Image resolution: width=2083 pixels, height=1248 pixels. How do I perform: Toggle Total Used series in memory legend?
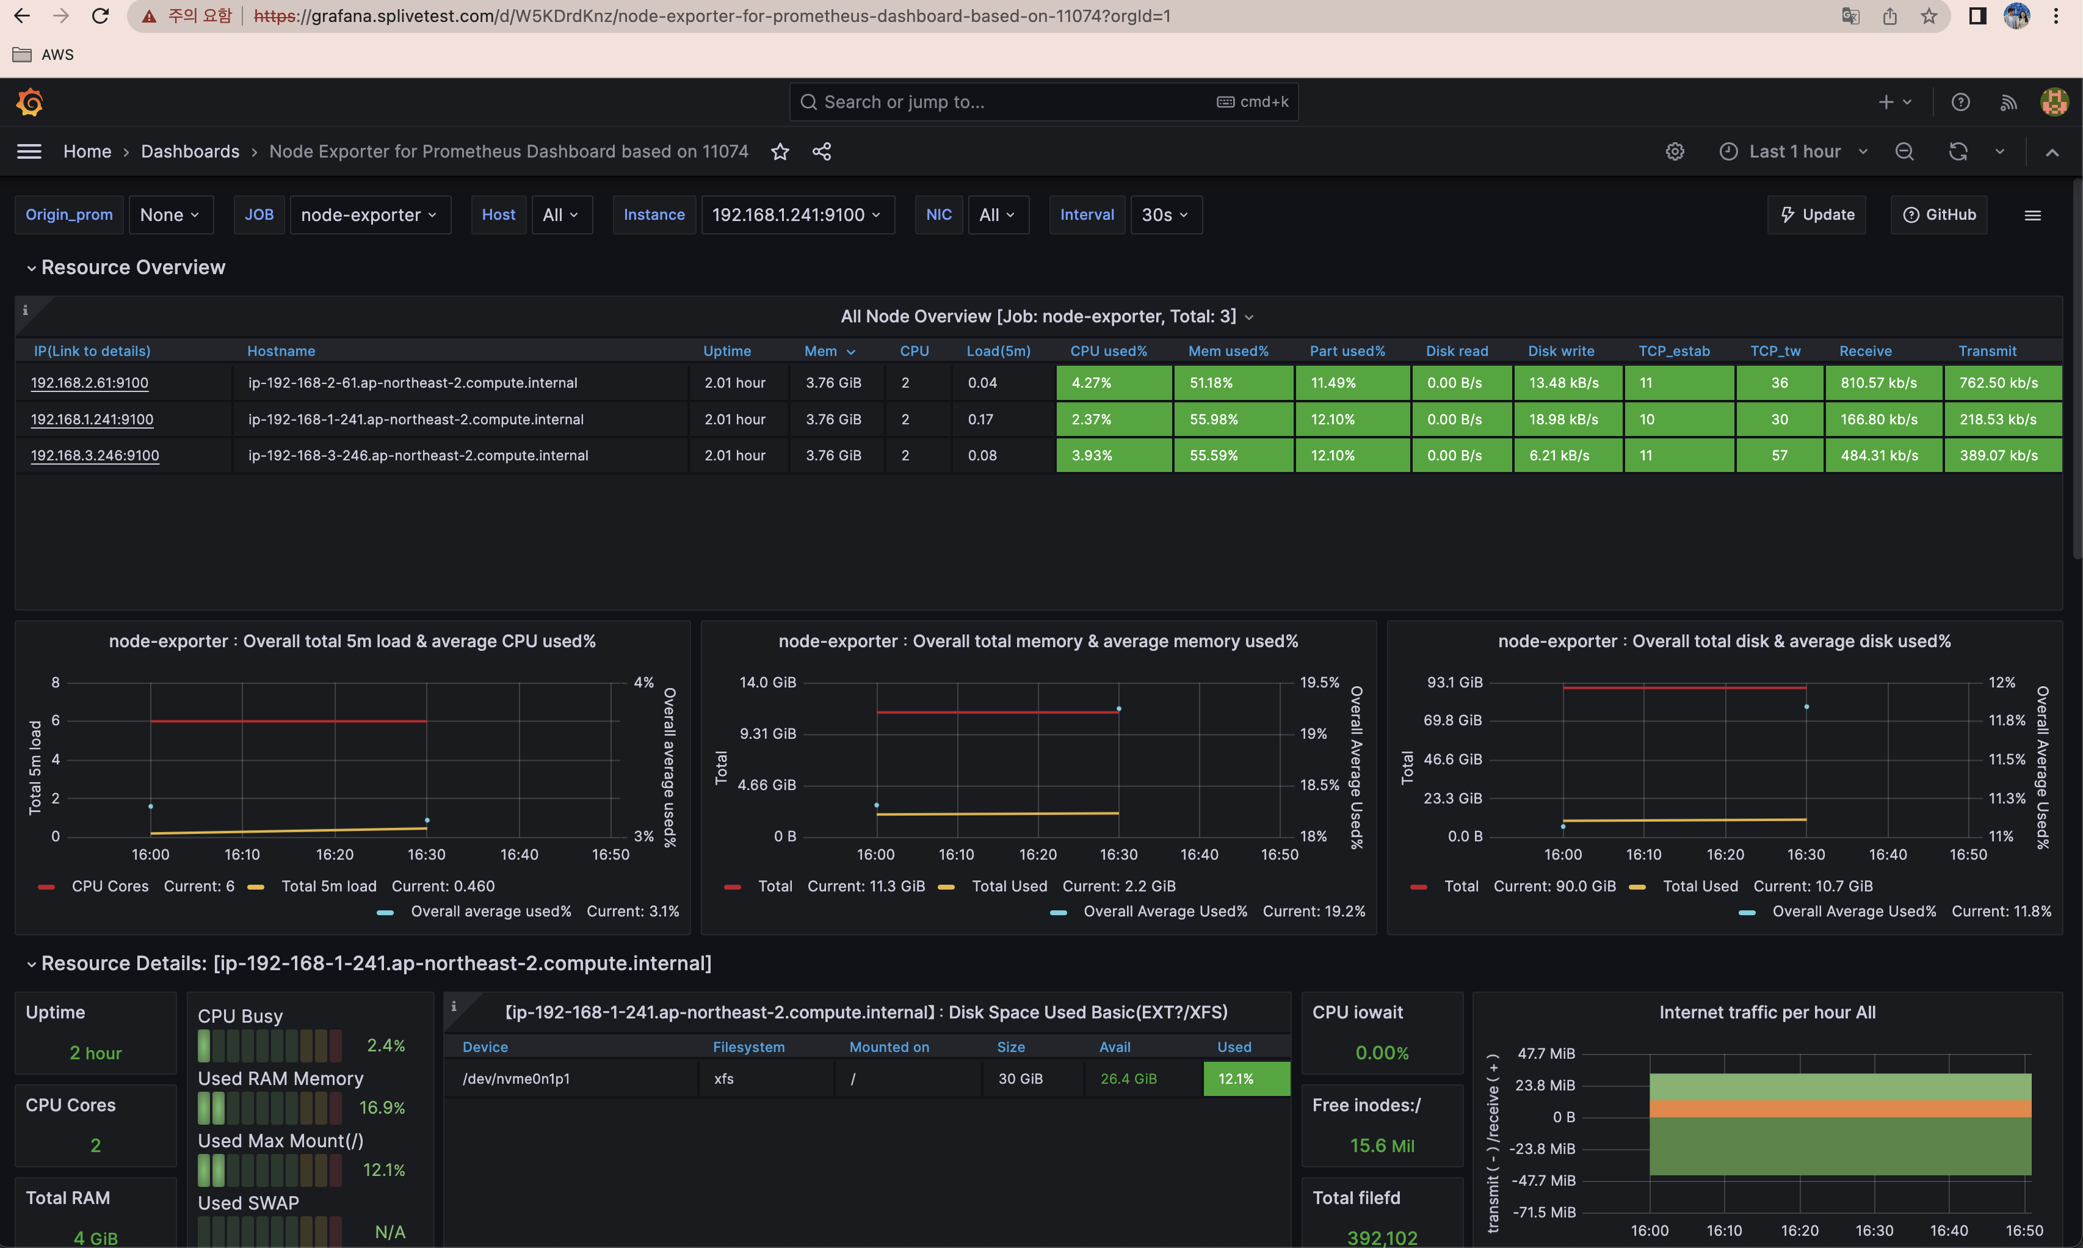[1009, 887]
